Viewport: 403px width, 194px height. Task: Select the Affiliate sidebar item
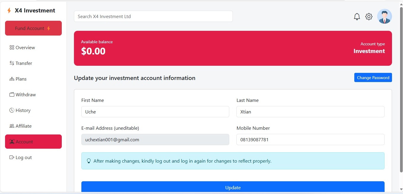[33, 126]
